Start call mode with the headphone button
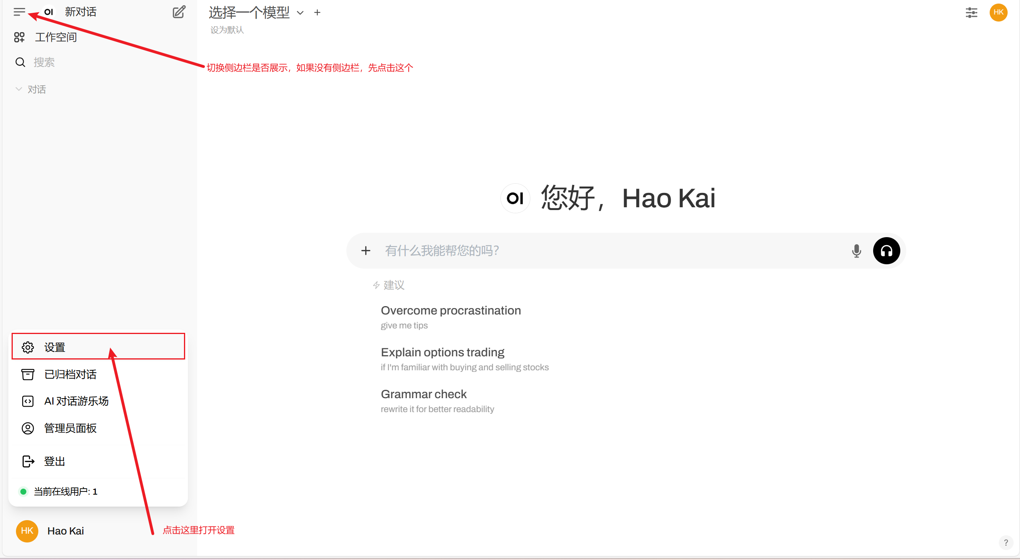 (886, 251)
